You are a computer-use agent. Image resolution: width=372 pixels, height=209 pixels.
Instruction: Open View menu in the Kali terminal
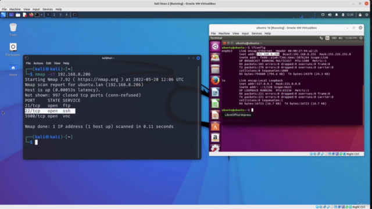pos(57,63)
